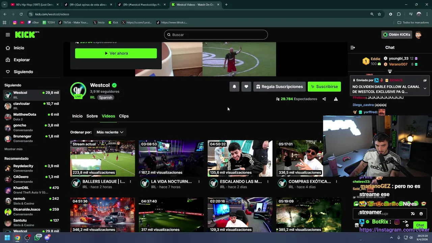This screenshot has width=432, height=243.
Task: Click the KICK logo
Action: (x=27, y=35)
